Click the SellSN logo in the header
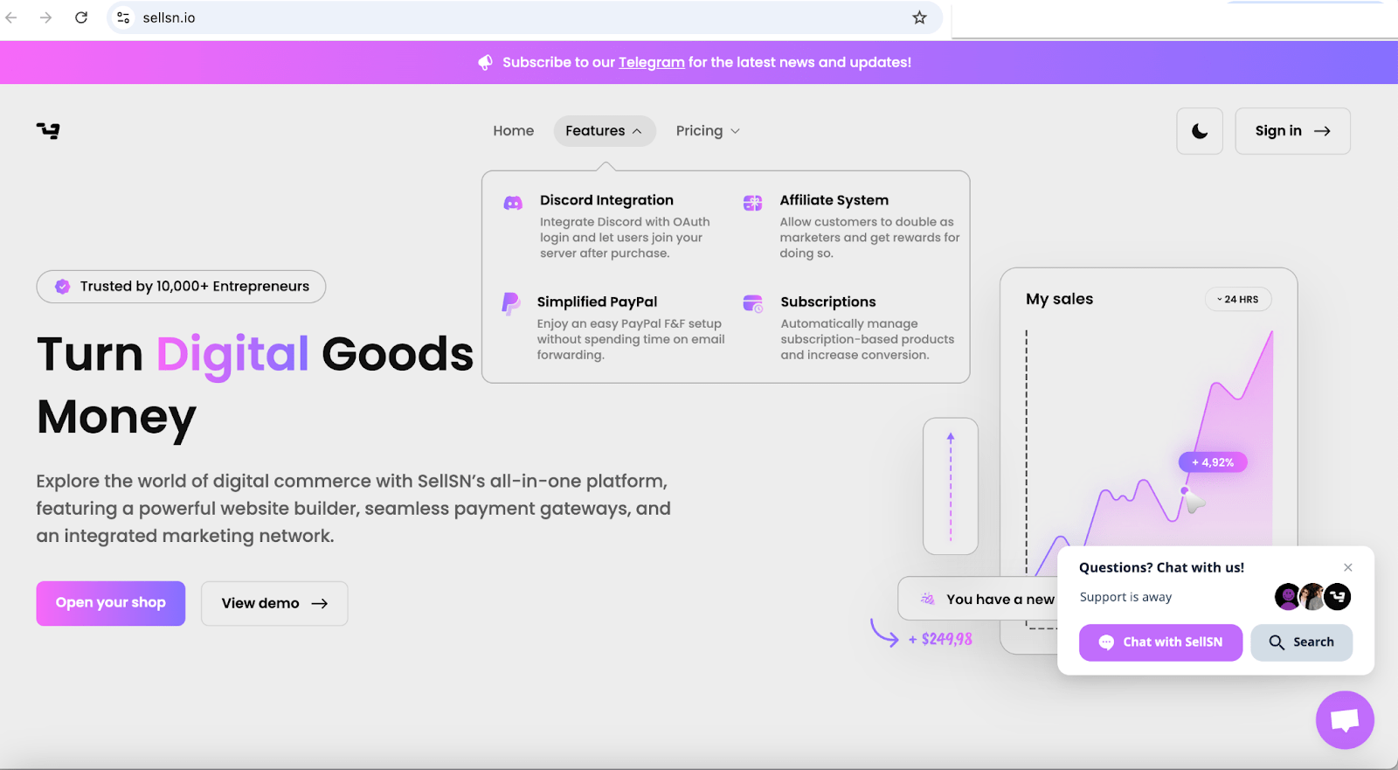Screen dimensions: 1398x770 click(x=48, y=131)
